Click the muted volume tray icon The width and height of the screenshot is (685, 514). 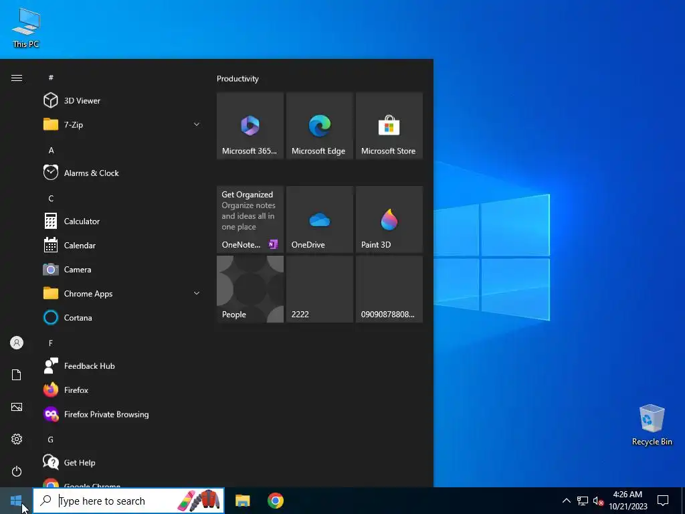coord(598,501)
